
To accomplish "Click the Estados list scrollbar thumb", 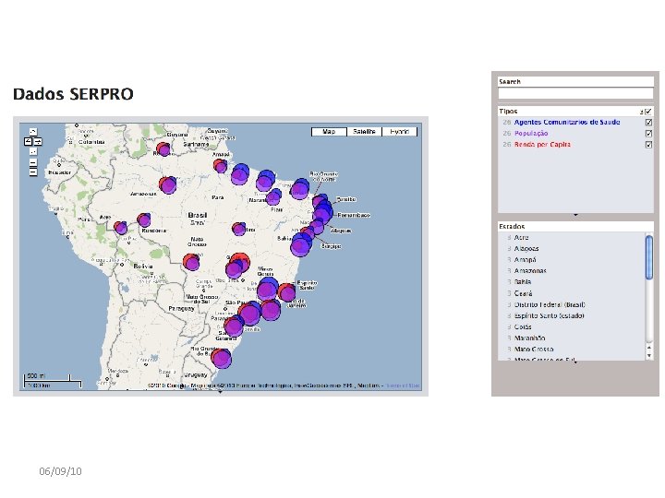I will tap(649, 257).
